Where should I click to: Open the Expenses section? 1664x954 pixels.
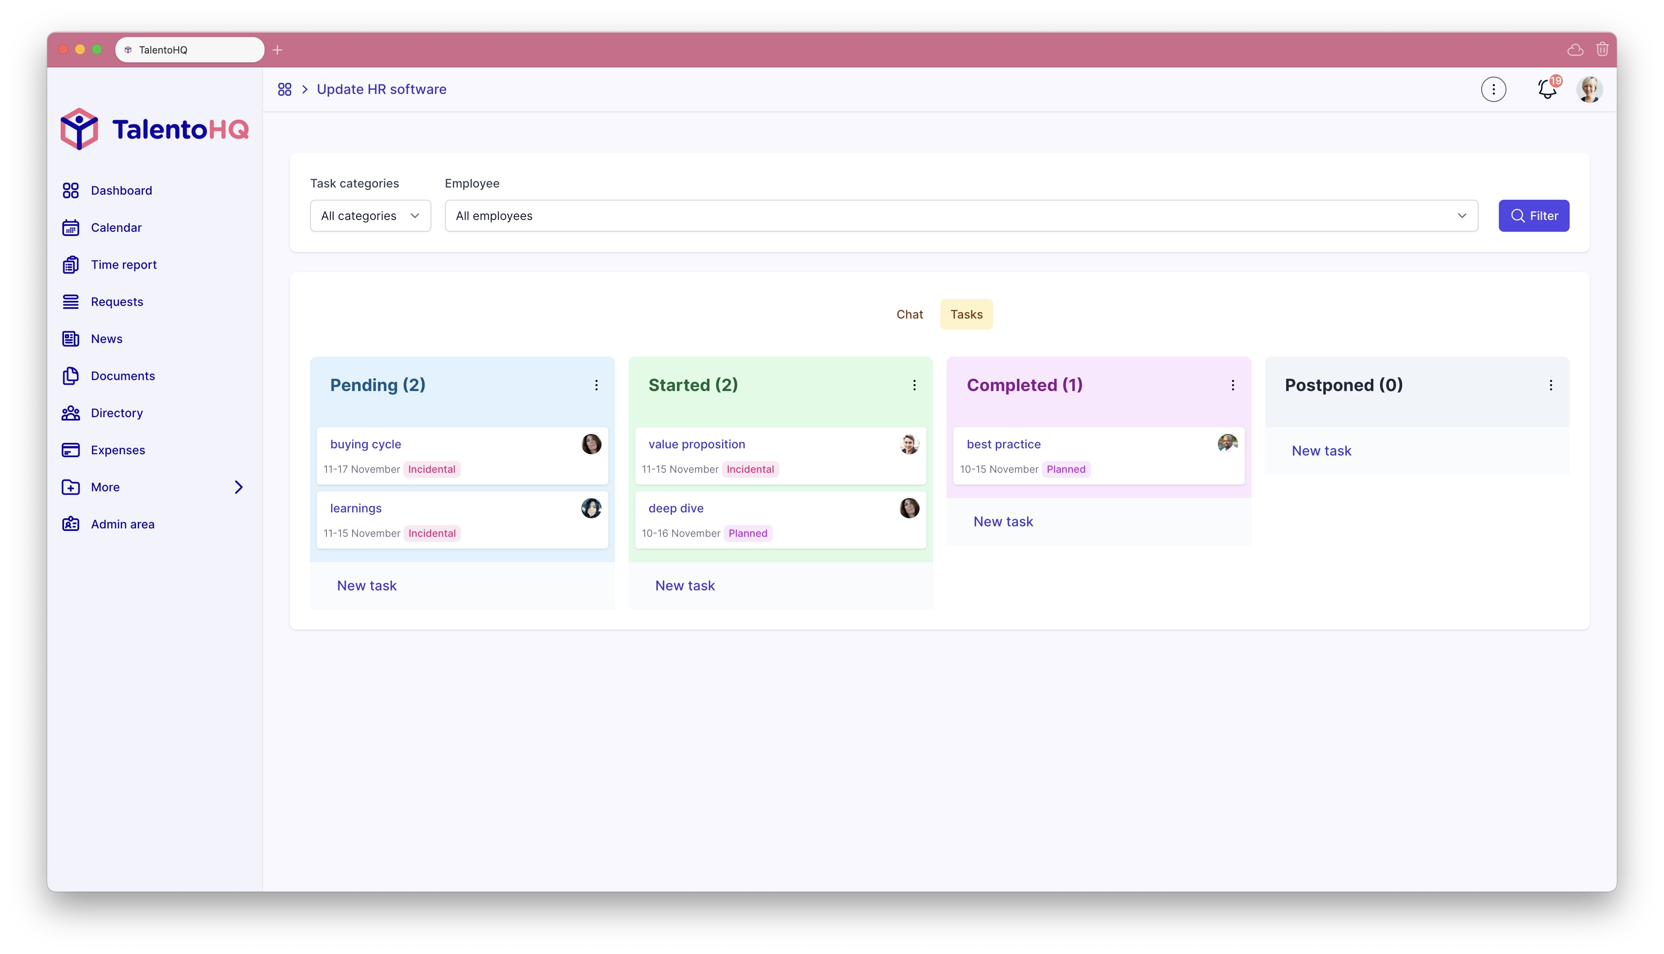click(118, 449)
